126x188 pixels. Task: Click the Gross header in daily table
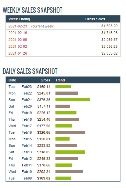45,80
